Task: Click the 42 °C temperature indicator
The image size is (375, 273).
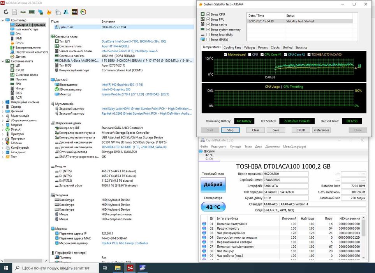Action: (x=213, y=207)
